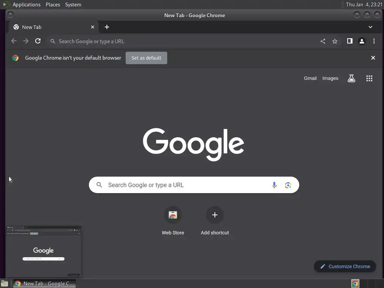Open the profile avatar menu
Screen dimensions: 384x288
(362, 41)
